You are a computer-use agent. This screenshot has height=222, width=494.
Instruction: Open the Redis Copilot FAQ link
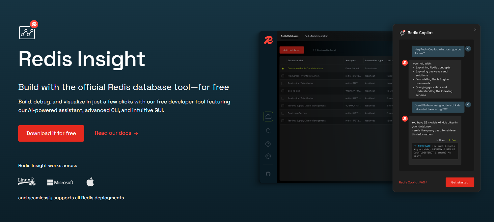(413, 182)
